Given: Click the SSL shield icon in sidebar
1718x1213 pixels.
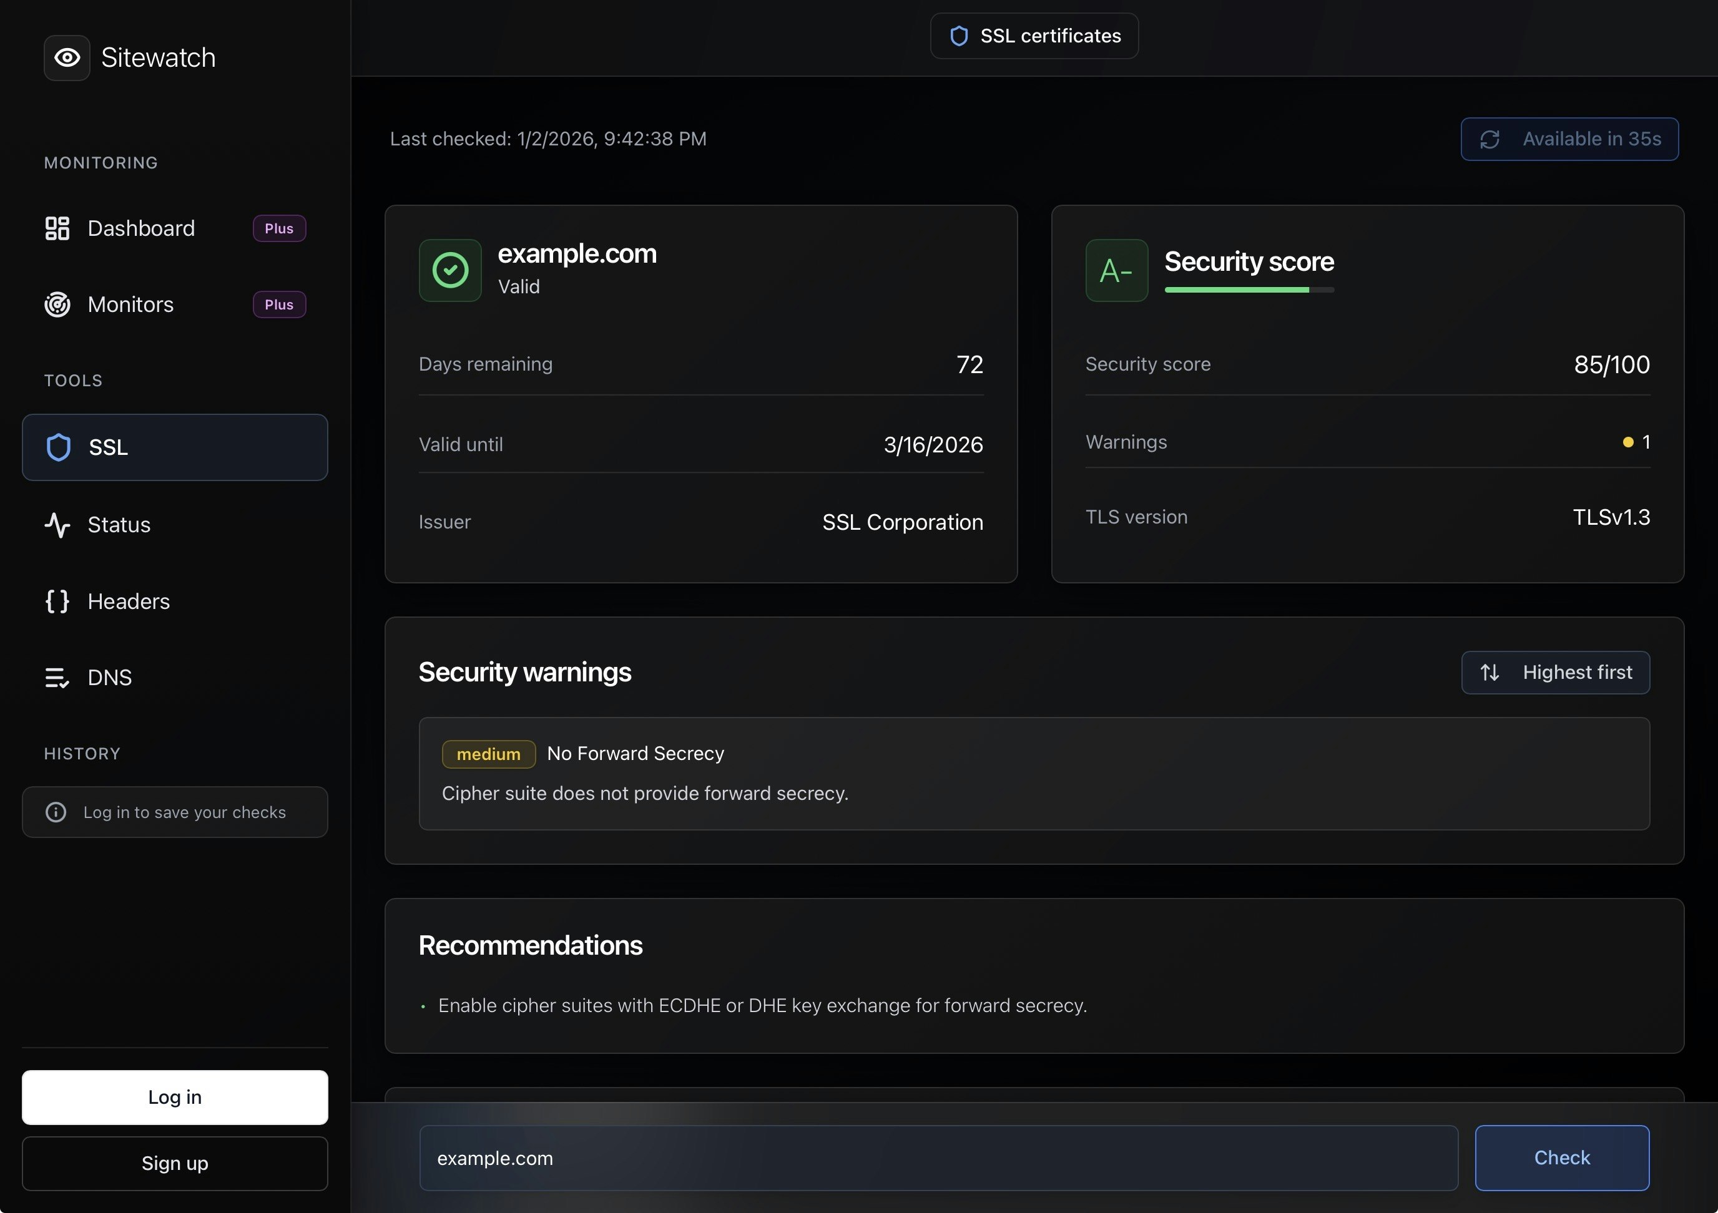Looking at the screenshot, I should point(57,447).
